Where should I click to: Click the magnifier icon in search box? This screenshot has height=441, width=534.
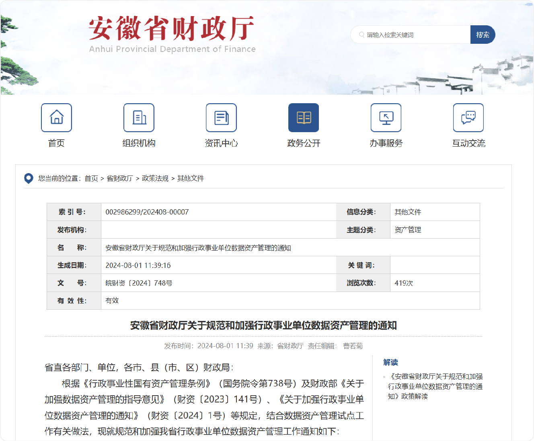(361, 35)
